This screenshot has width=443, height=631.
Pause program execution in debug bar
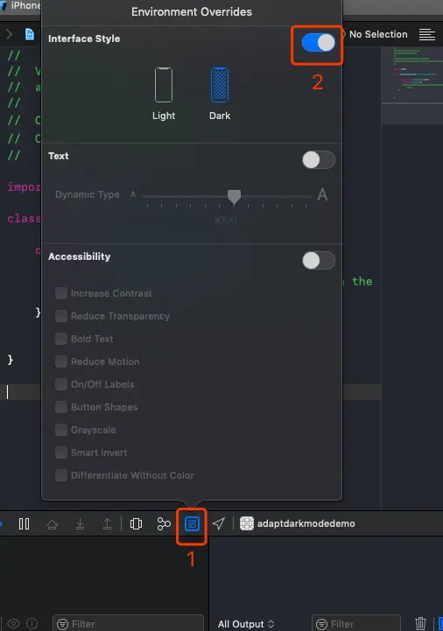[24, 523]
